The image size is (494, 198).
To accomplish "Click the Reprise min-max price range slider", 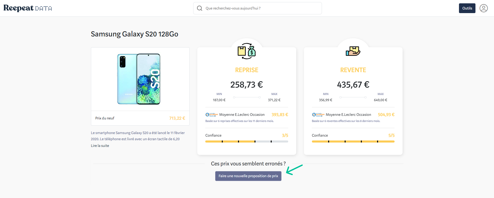I will 247,97.
